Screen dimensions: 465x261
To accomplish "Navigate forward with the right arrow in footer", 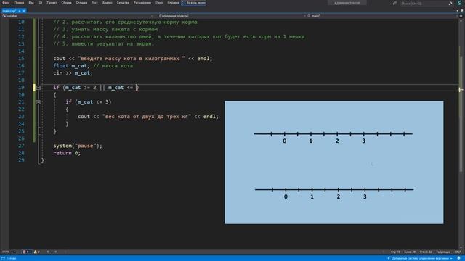I will pyautogui.click(x=55, y=252).
